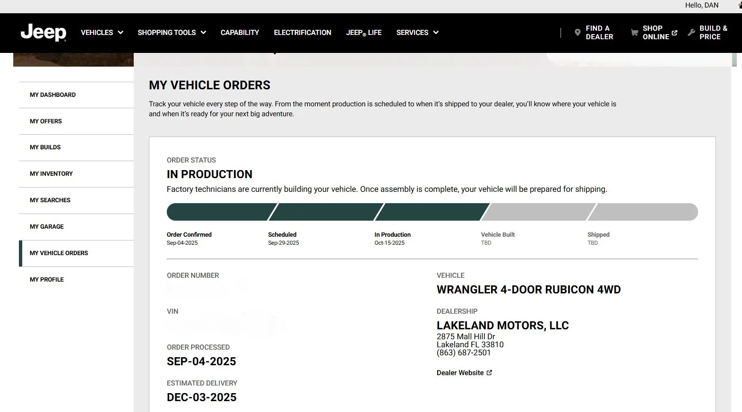Click the In Production Oct-15-2025 step label
The image size is (742, 412).
[392, 239]
